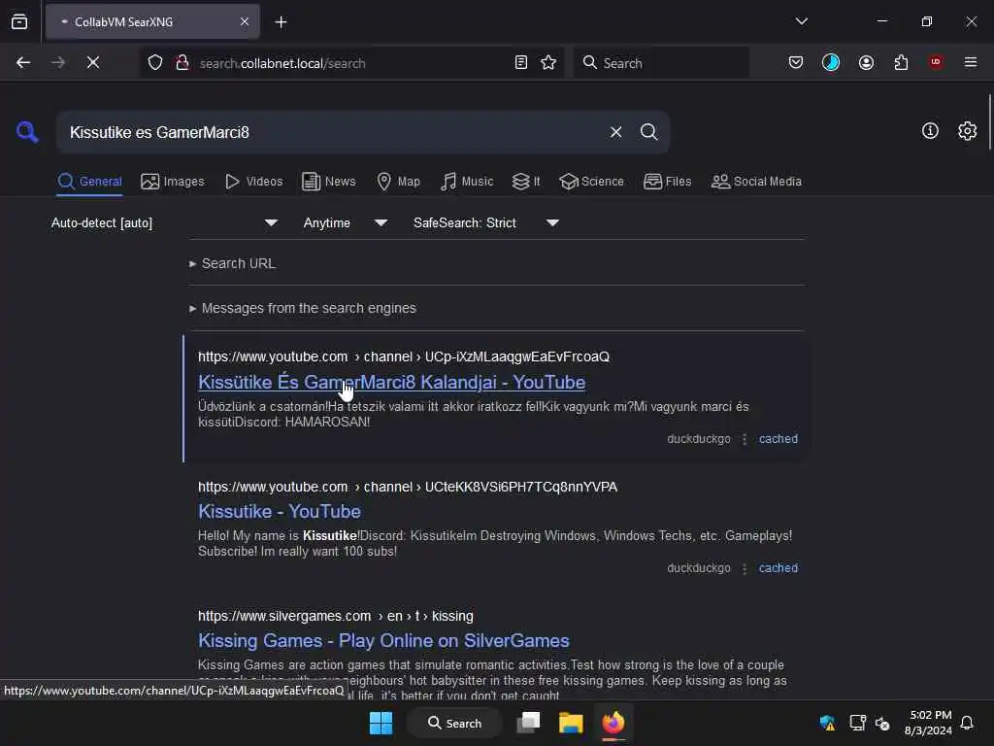This screenshot has height=746, width=994.
Task: Click the Firefox taskbar icon
Action: click(613, 723)
